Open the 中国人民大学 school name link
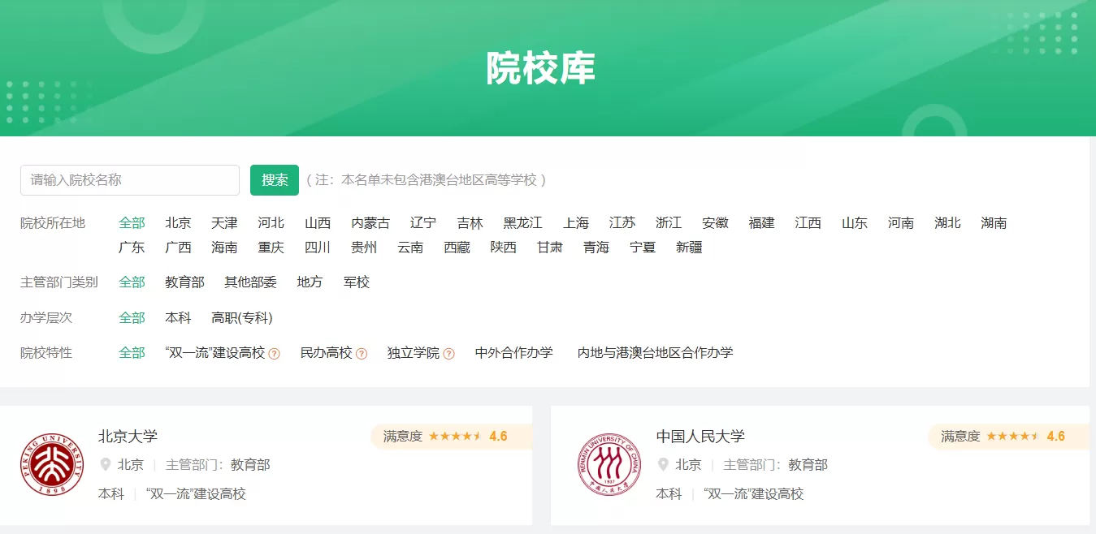The height and width of the screenshot is (534, 1096). tap(700, 437)
